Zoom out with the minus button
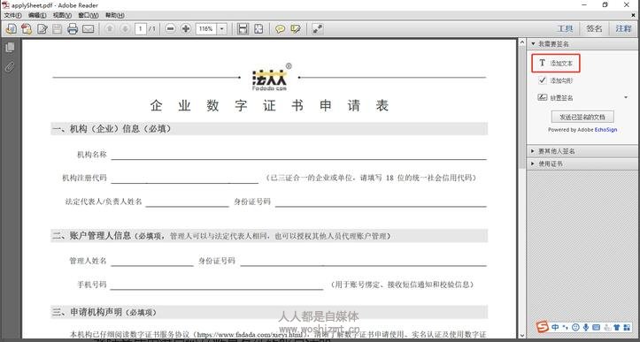Viewport: 640px width, 342px height. pyautogui.click(x=171, y=29)
